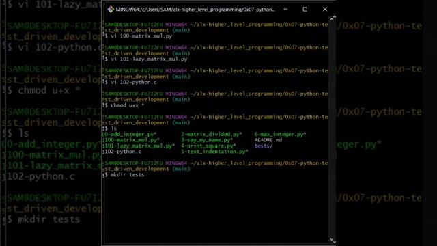Click the scrollbar up arrow in terminal

(x=332, y=18)
